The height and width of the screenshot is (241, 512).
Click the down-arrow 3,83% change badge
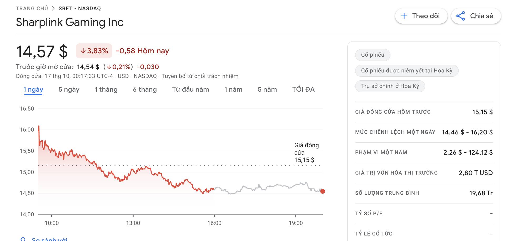(94, 51)
